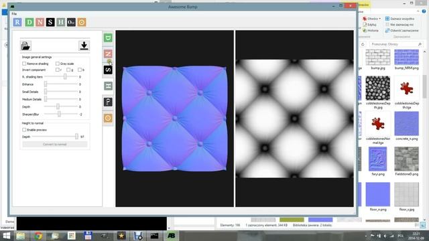
Task: Select cobblestonesDepth.tga thumbnail in Explorer
Action: coord(407,88)
